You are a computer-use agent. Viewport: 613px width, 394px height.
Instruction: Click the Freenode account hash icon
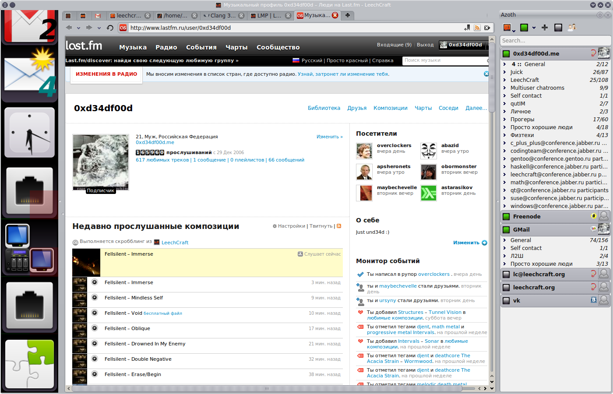(x=594, y=216)
